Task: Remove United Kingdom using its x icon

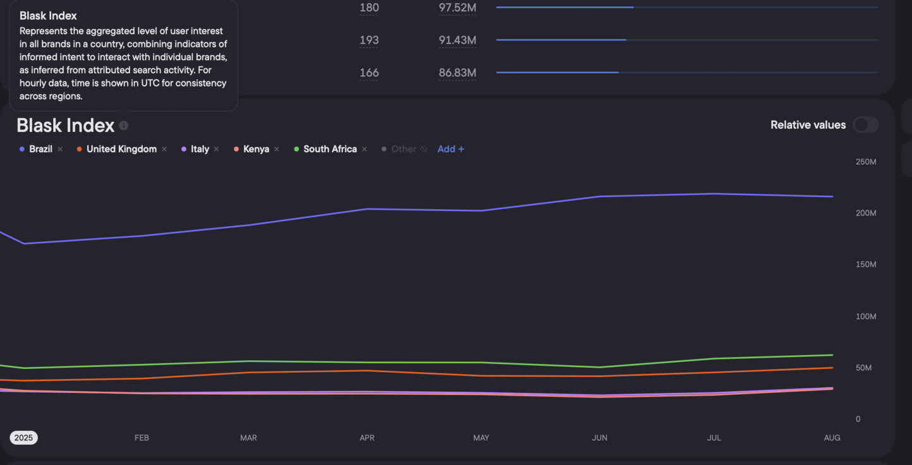Action: point(164,149)
